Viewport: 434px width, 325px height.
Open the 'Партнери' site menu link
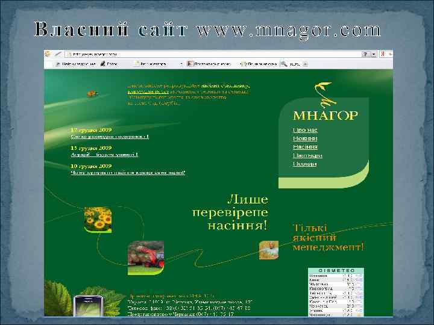coord(307,155)
